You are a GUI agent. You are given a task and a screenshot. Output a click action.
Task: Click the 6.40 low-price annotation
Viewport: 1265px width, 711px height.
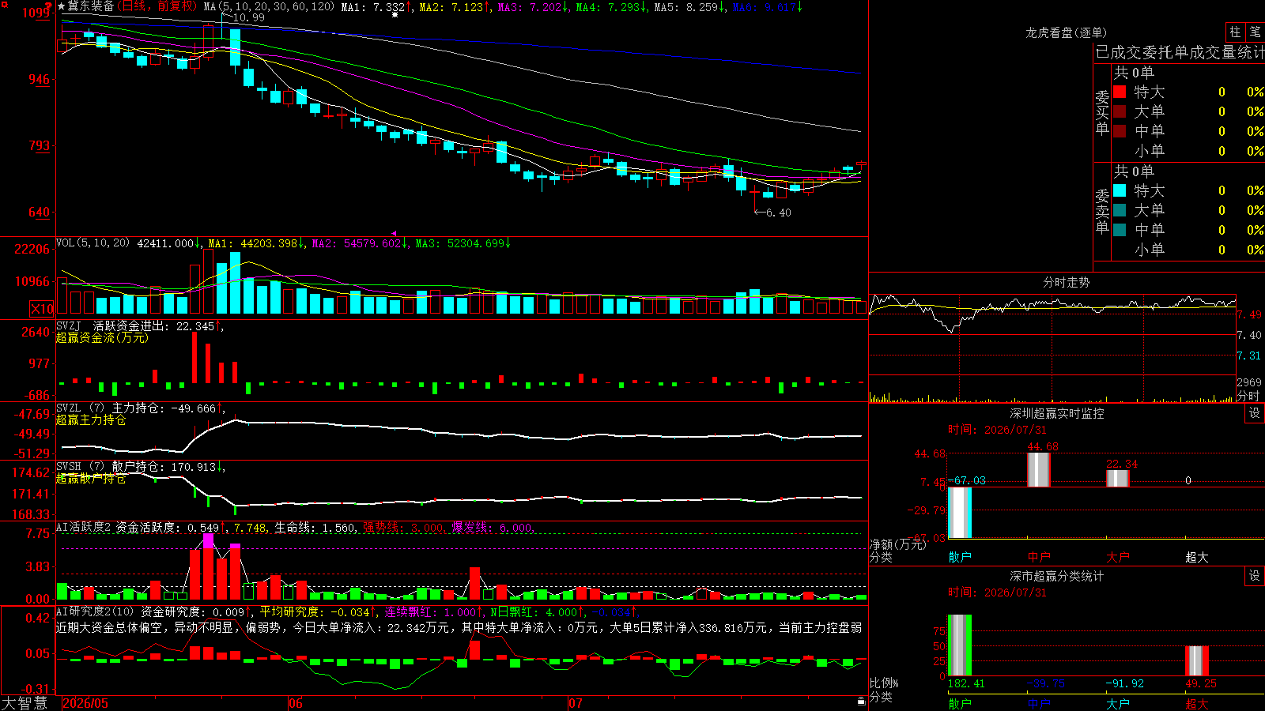(778, 213)
